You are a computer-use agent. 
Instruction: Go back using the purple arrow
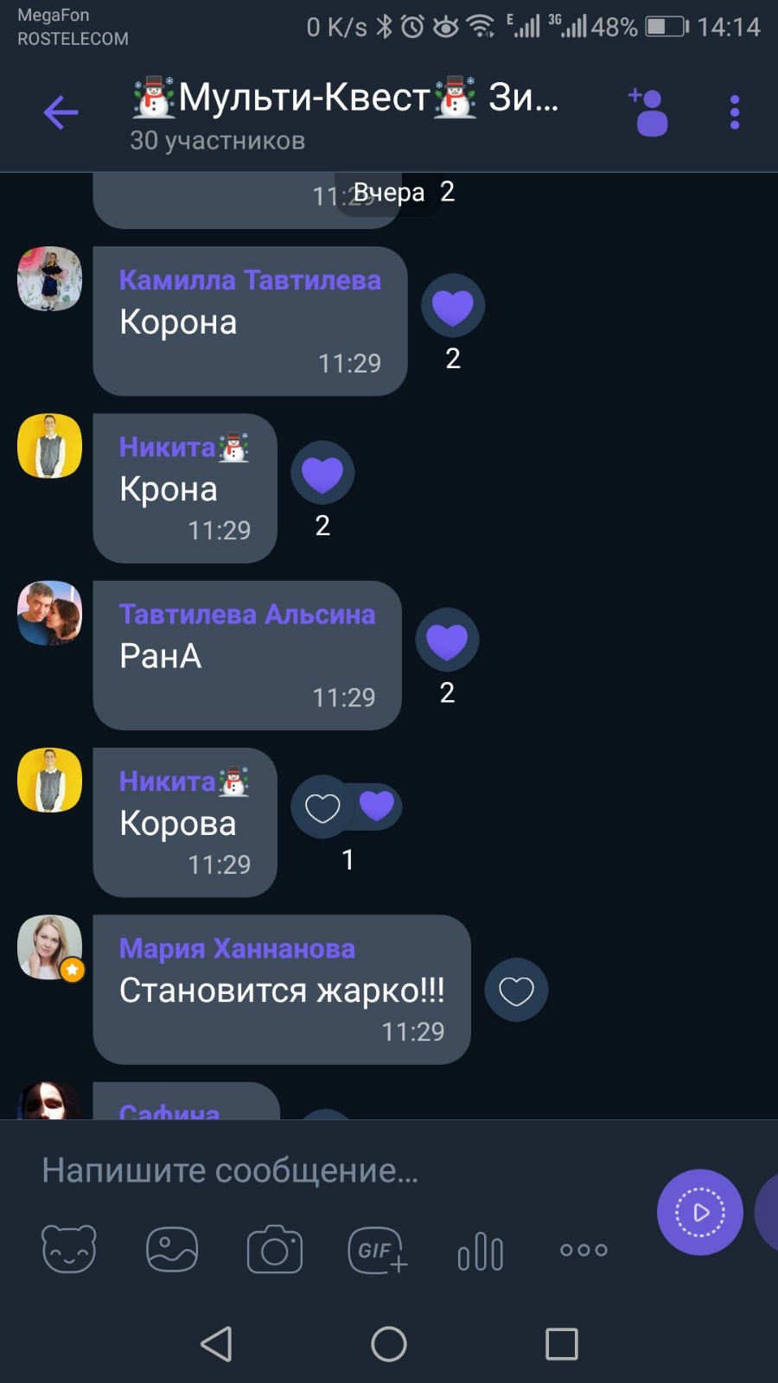(61, 112)
